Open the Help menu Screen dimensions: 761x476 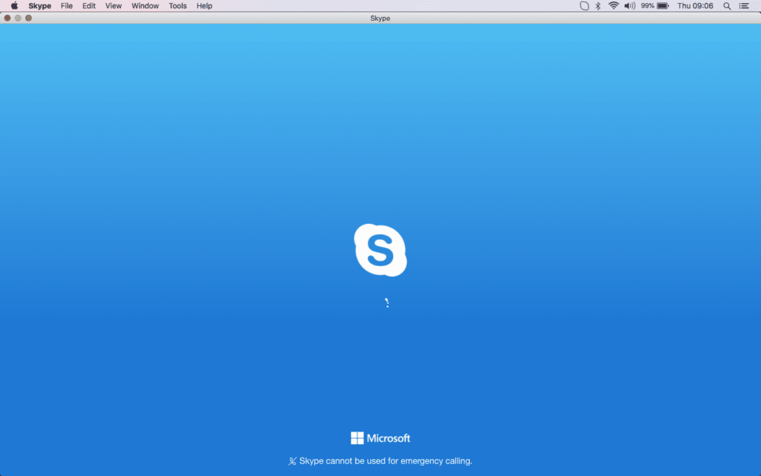point(204,6)
